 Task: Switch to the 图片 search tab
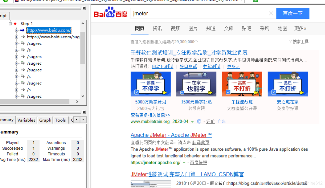coord(193,28)
